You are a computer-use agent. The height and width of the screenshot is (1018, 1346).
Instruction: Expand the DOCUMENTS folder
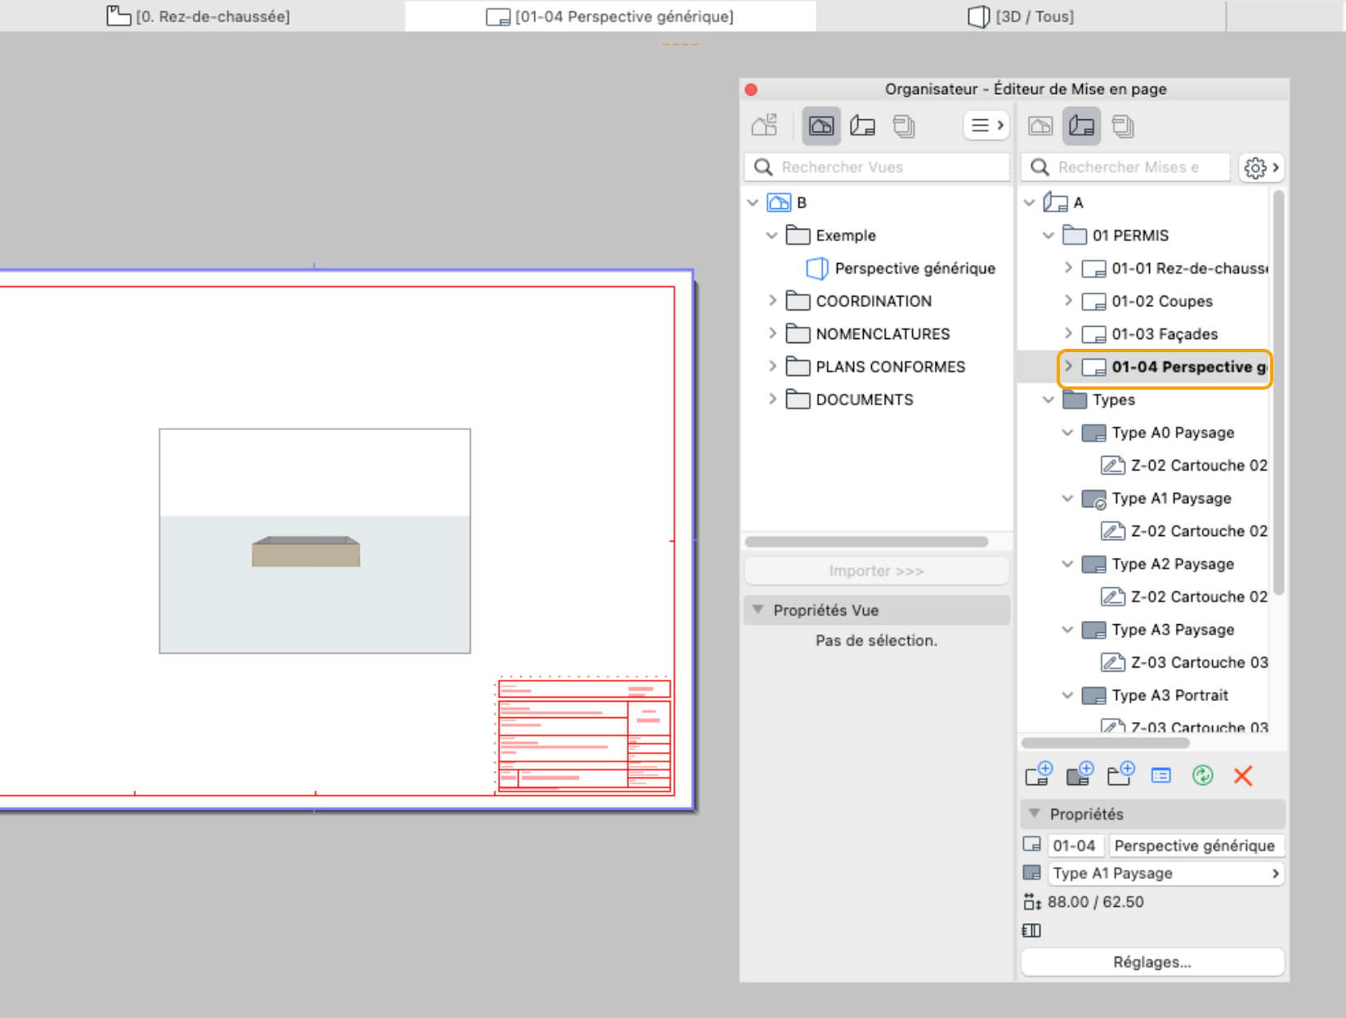click(771, 400)
